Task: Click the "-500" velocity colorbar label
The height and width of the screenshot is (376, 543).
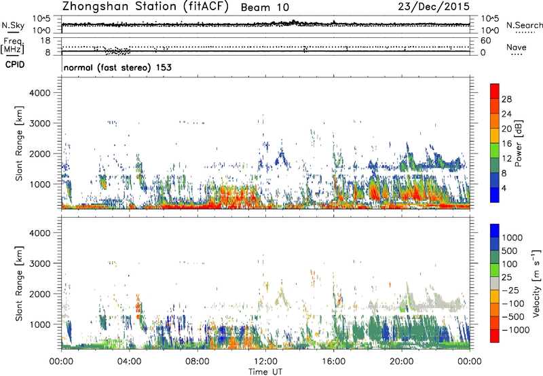Action: [513, 317]
